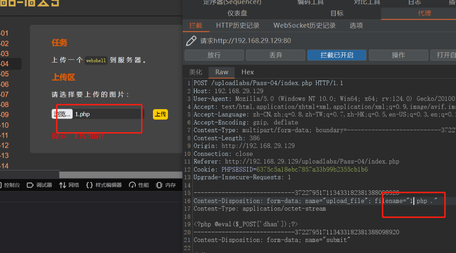Open the 日志 logger tab

click(x=415, y=2)
